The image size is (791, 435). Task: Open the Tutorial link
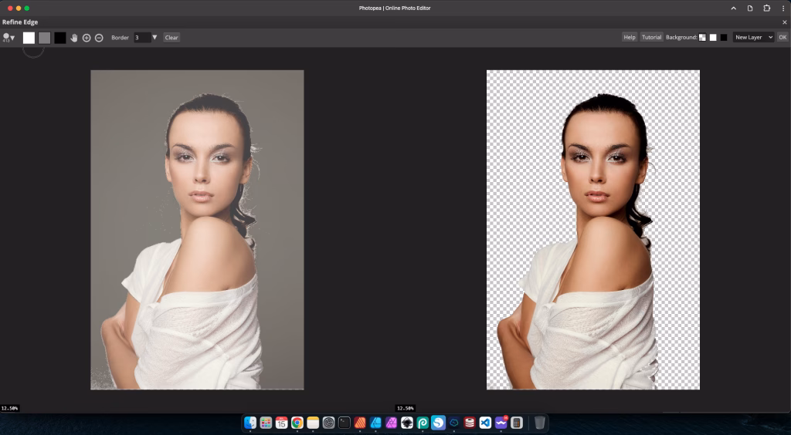pyautogui.click(x=651, y=37)
